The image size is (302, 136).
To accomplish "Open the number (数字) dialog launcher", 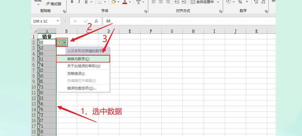I will tap(266, 11).
